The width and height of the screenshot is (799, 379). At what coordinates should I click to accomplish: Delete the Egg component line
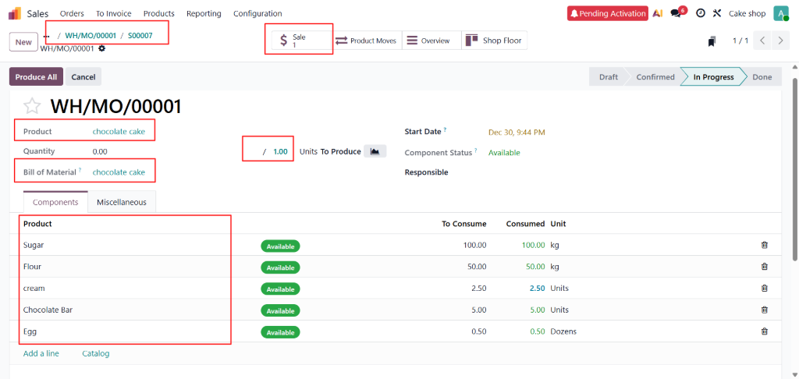(x=764, y=331)
